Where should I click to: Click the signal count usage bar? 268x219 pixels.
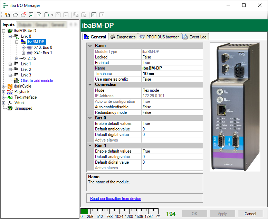119,212
